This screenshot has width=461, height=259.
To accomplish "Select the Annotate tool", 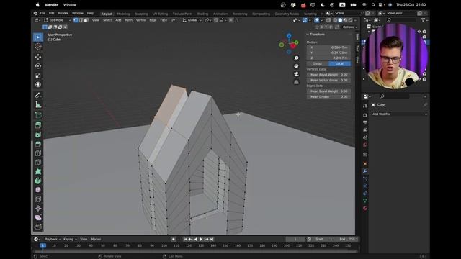I will (38, 95).
